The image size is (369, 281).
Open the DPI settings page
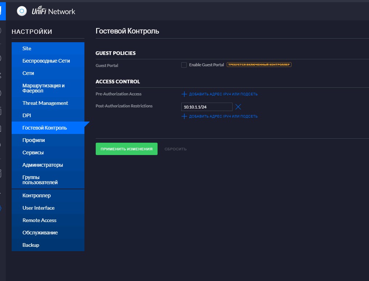[x=27, y=115]
